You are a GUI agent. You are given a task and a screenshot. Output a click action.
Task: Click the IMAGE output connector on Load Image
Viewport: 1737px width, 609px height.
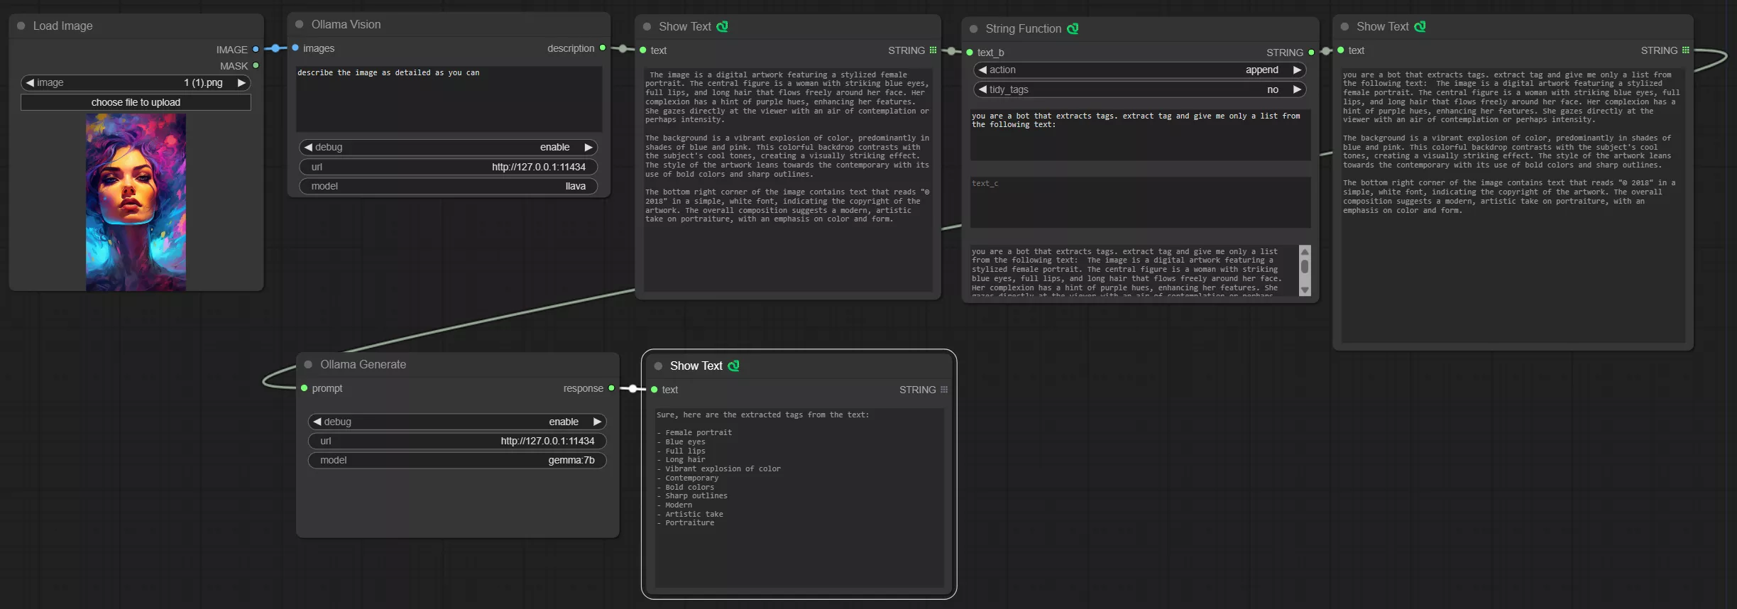[256, 49]
